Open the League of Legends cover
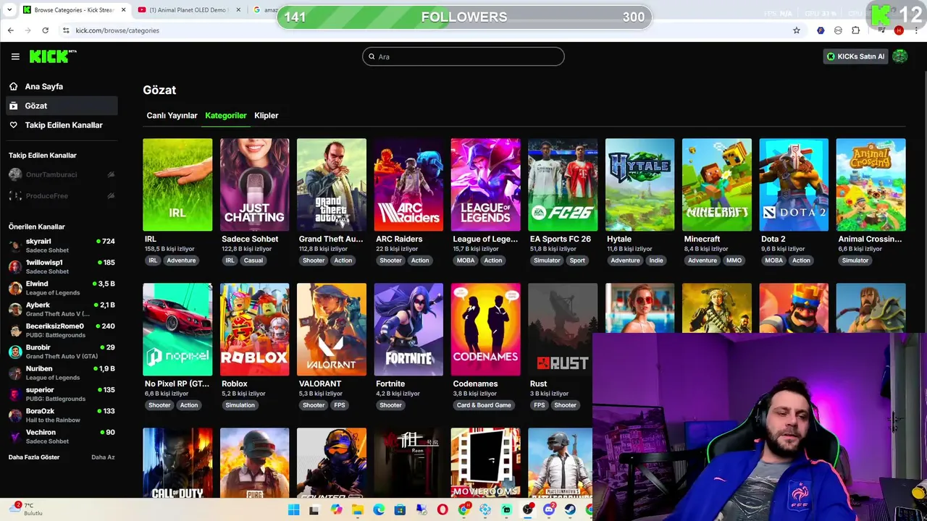The width and height of the screenshot is (927, 521). pos(485,185)
